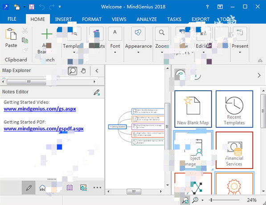Viewport: 266px width, 205px height.
Task: Click the Map Explorer scroll right arrow
Action: (x=94, y=82)
